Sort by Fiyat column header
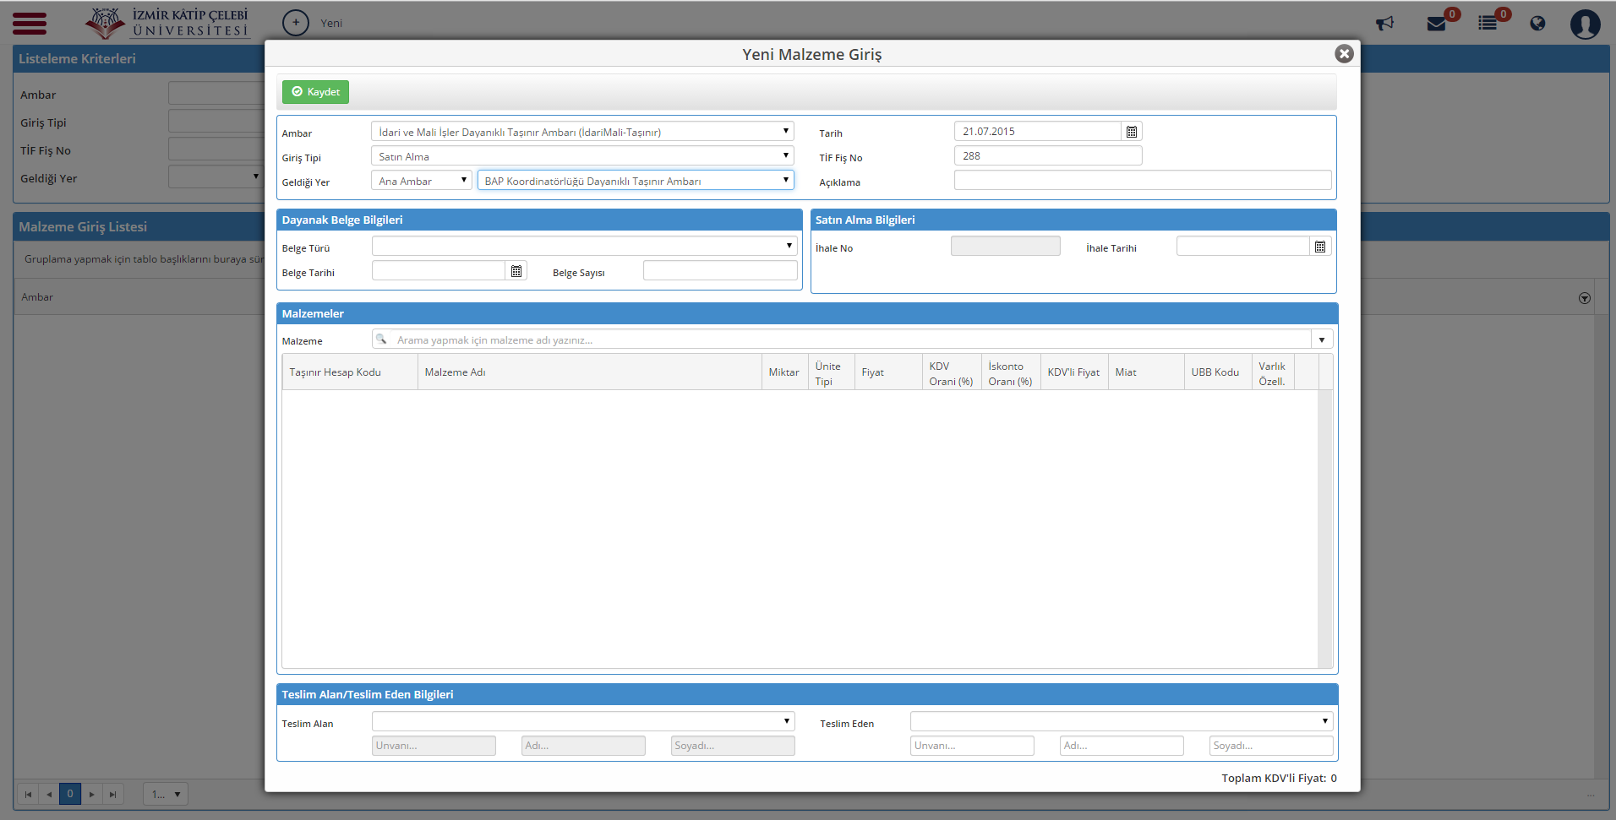The height and width of the screenshot is (820, 1616). 888,372
